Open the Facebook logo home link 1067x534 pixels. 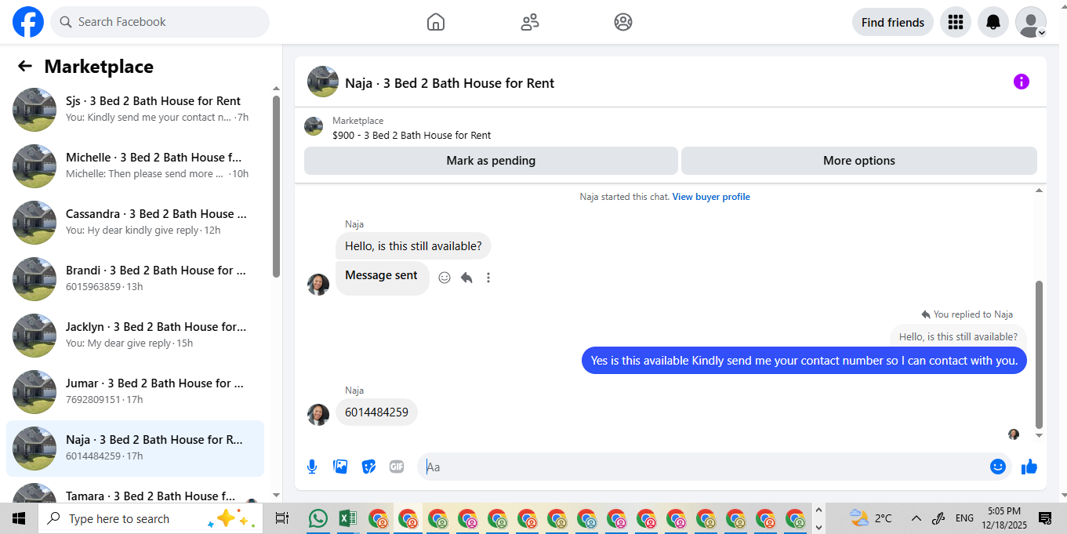coord(28,22)
